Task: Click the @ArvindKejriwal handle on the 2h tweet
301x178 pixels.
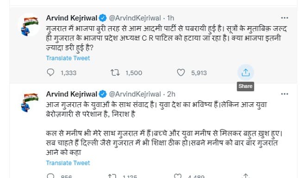Action: pos(135,94)
